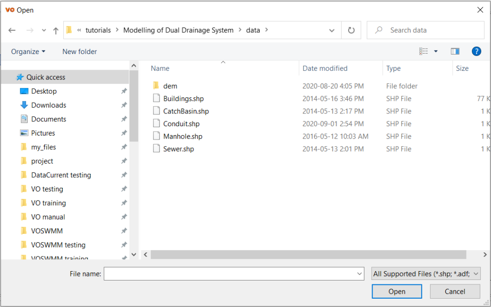This screenshot has height=307, width=491.
Task: Click the horizontal scrollbar in file list
Action: 308,254
